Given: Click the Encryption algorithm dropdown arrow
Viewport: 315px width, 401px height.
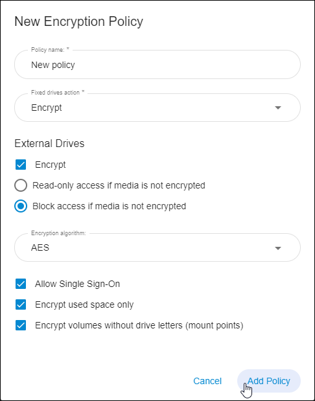Looking at the screenshot, I should coord(278,248).
